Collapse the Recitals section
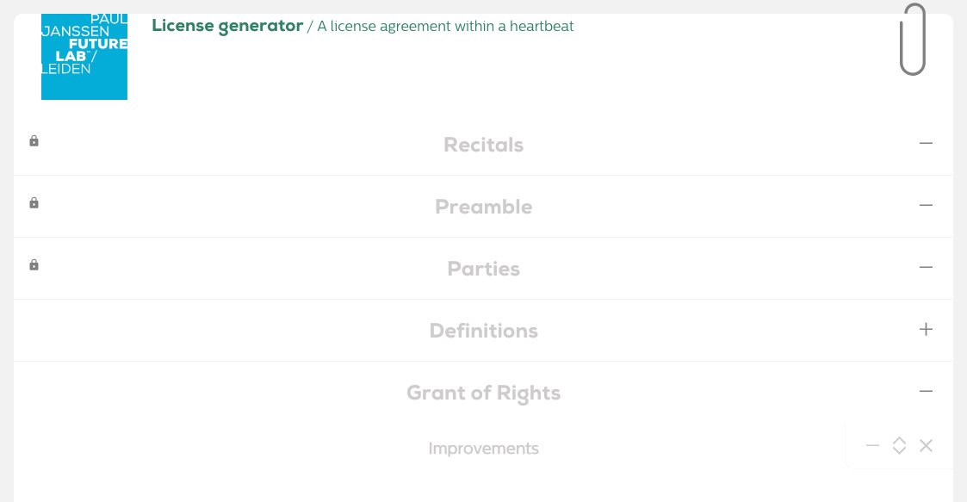Image resolution: width=967 pixels, height=502 pixels. 926,143
